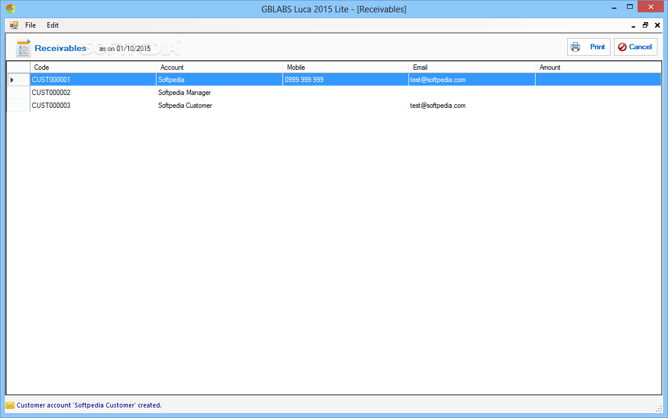The width and height of the screenshot is (668, 418).
Task: Click the 'as on 01/10/2015' date label
Action: pos(125,49)
